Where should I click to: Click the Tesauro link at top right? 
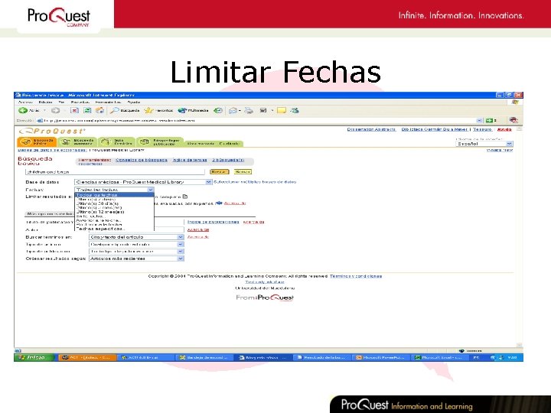(x=482, y=129)
